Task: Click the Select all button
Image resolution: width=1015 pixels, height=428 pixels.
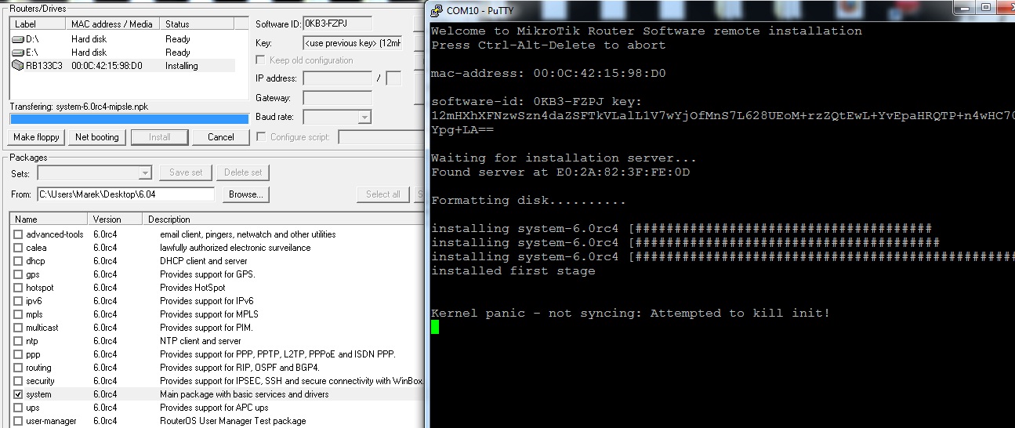Action: pos(383,194)
